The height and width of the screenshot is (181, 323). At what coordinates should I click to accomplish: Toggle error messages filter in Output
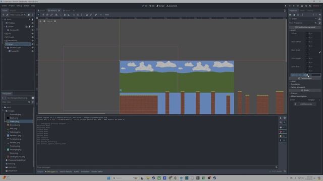click(x=282, y=132)
